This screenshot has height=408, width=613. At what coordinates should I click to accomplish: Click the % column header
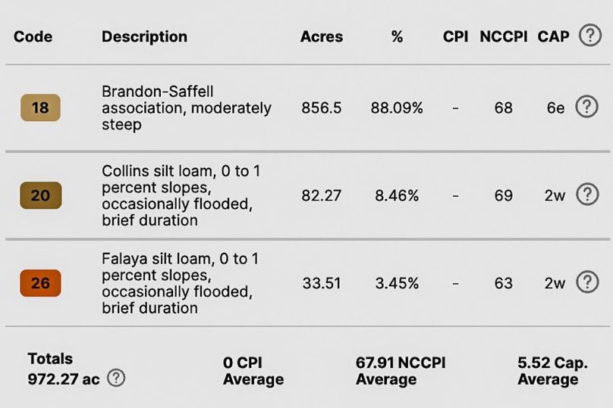click(x=397, y=36)
